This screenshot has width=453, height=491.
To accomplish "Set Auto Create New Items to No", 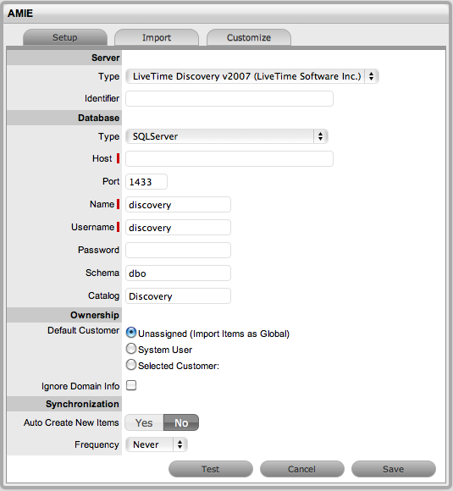I will pyautogui.click(x=181, y=422).
